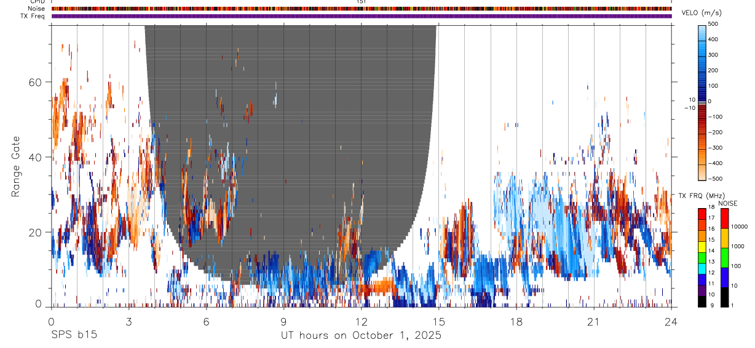This screenshot has height=348, width=755.
Task: Click the 6 hour tick on UT axis
Action: click(x=206, y=321)
